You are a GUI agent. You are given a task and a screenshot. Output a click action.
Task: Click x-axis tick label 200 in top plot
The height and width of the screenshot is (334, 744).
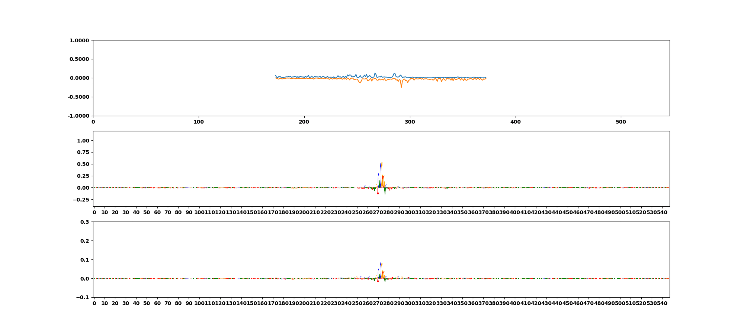click(x=304, y=122)
